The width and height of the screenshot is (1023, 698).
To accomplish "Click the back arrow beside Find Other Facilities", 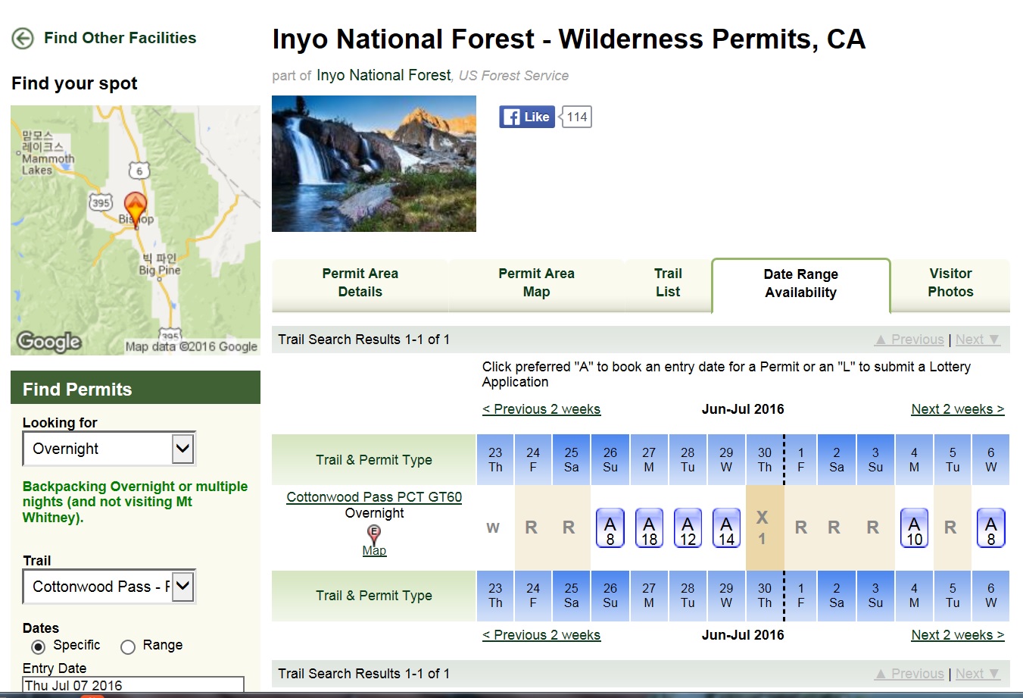I will pos(23,38).
